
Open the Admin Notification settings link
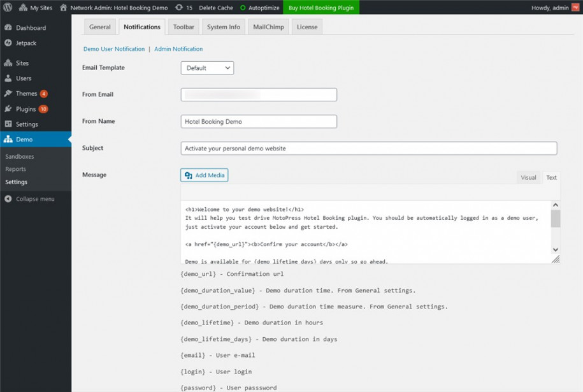tap(178, 48)
